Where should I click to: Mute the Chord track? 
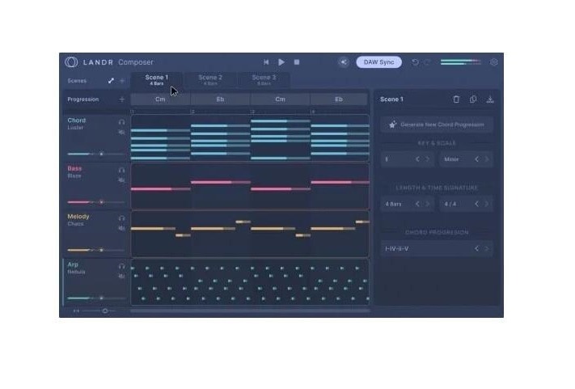122,132
